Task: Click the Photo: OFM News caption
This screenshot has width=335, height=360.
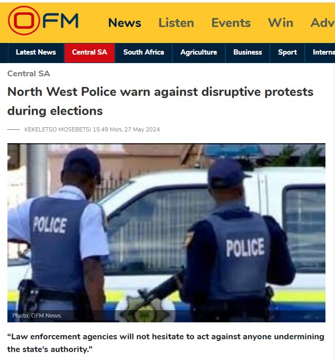Action: (37, 315)
